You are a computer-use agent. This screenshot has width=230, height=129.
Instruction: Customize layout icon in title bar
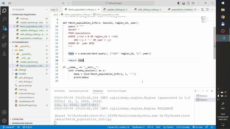pyautogui.click(x=193, y=3)
